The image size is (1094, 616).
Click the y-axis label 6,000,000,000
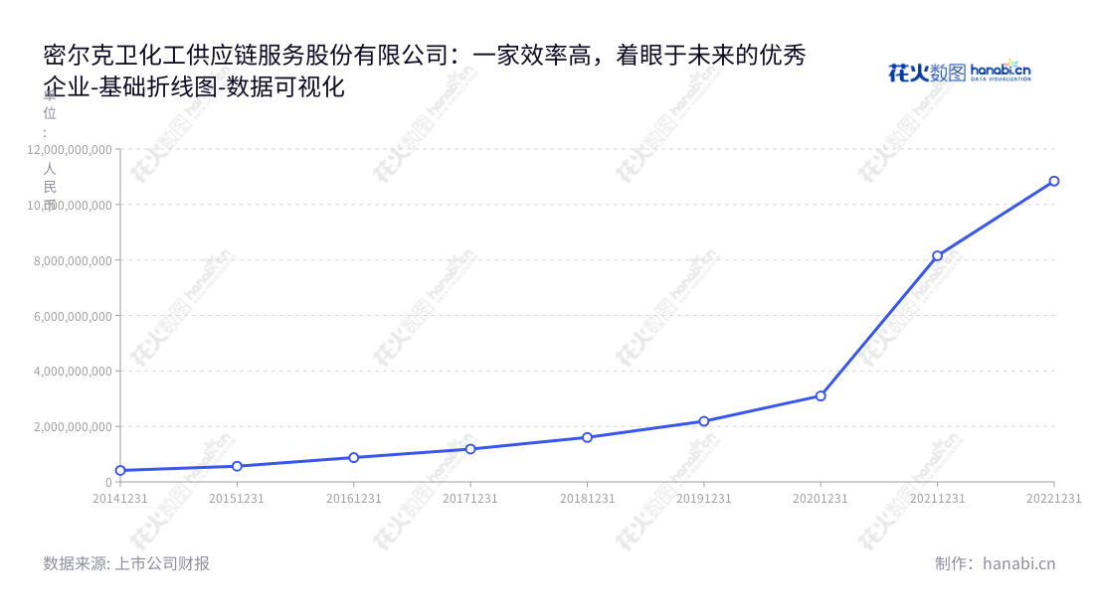(74, 316)
